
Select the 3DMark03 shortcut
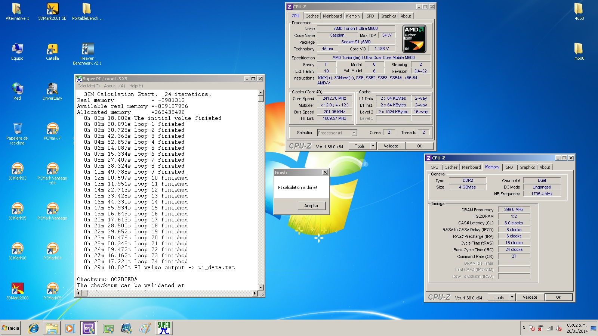tap(17, 171)
